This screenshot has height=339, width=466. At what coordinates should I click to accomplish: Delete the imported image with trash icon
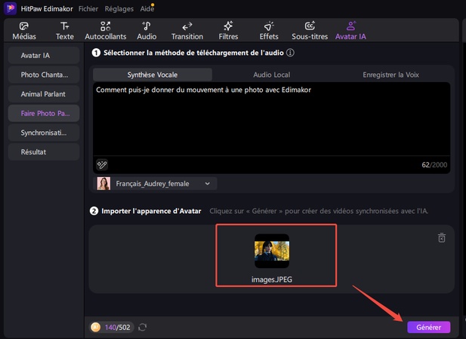tap(442, 237)
